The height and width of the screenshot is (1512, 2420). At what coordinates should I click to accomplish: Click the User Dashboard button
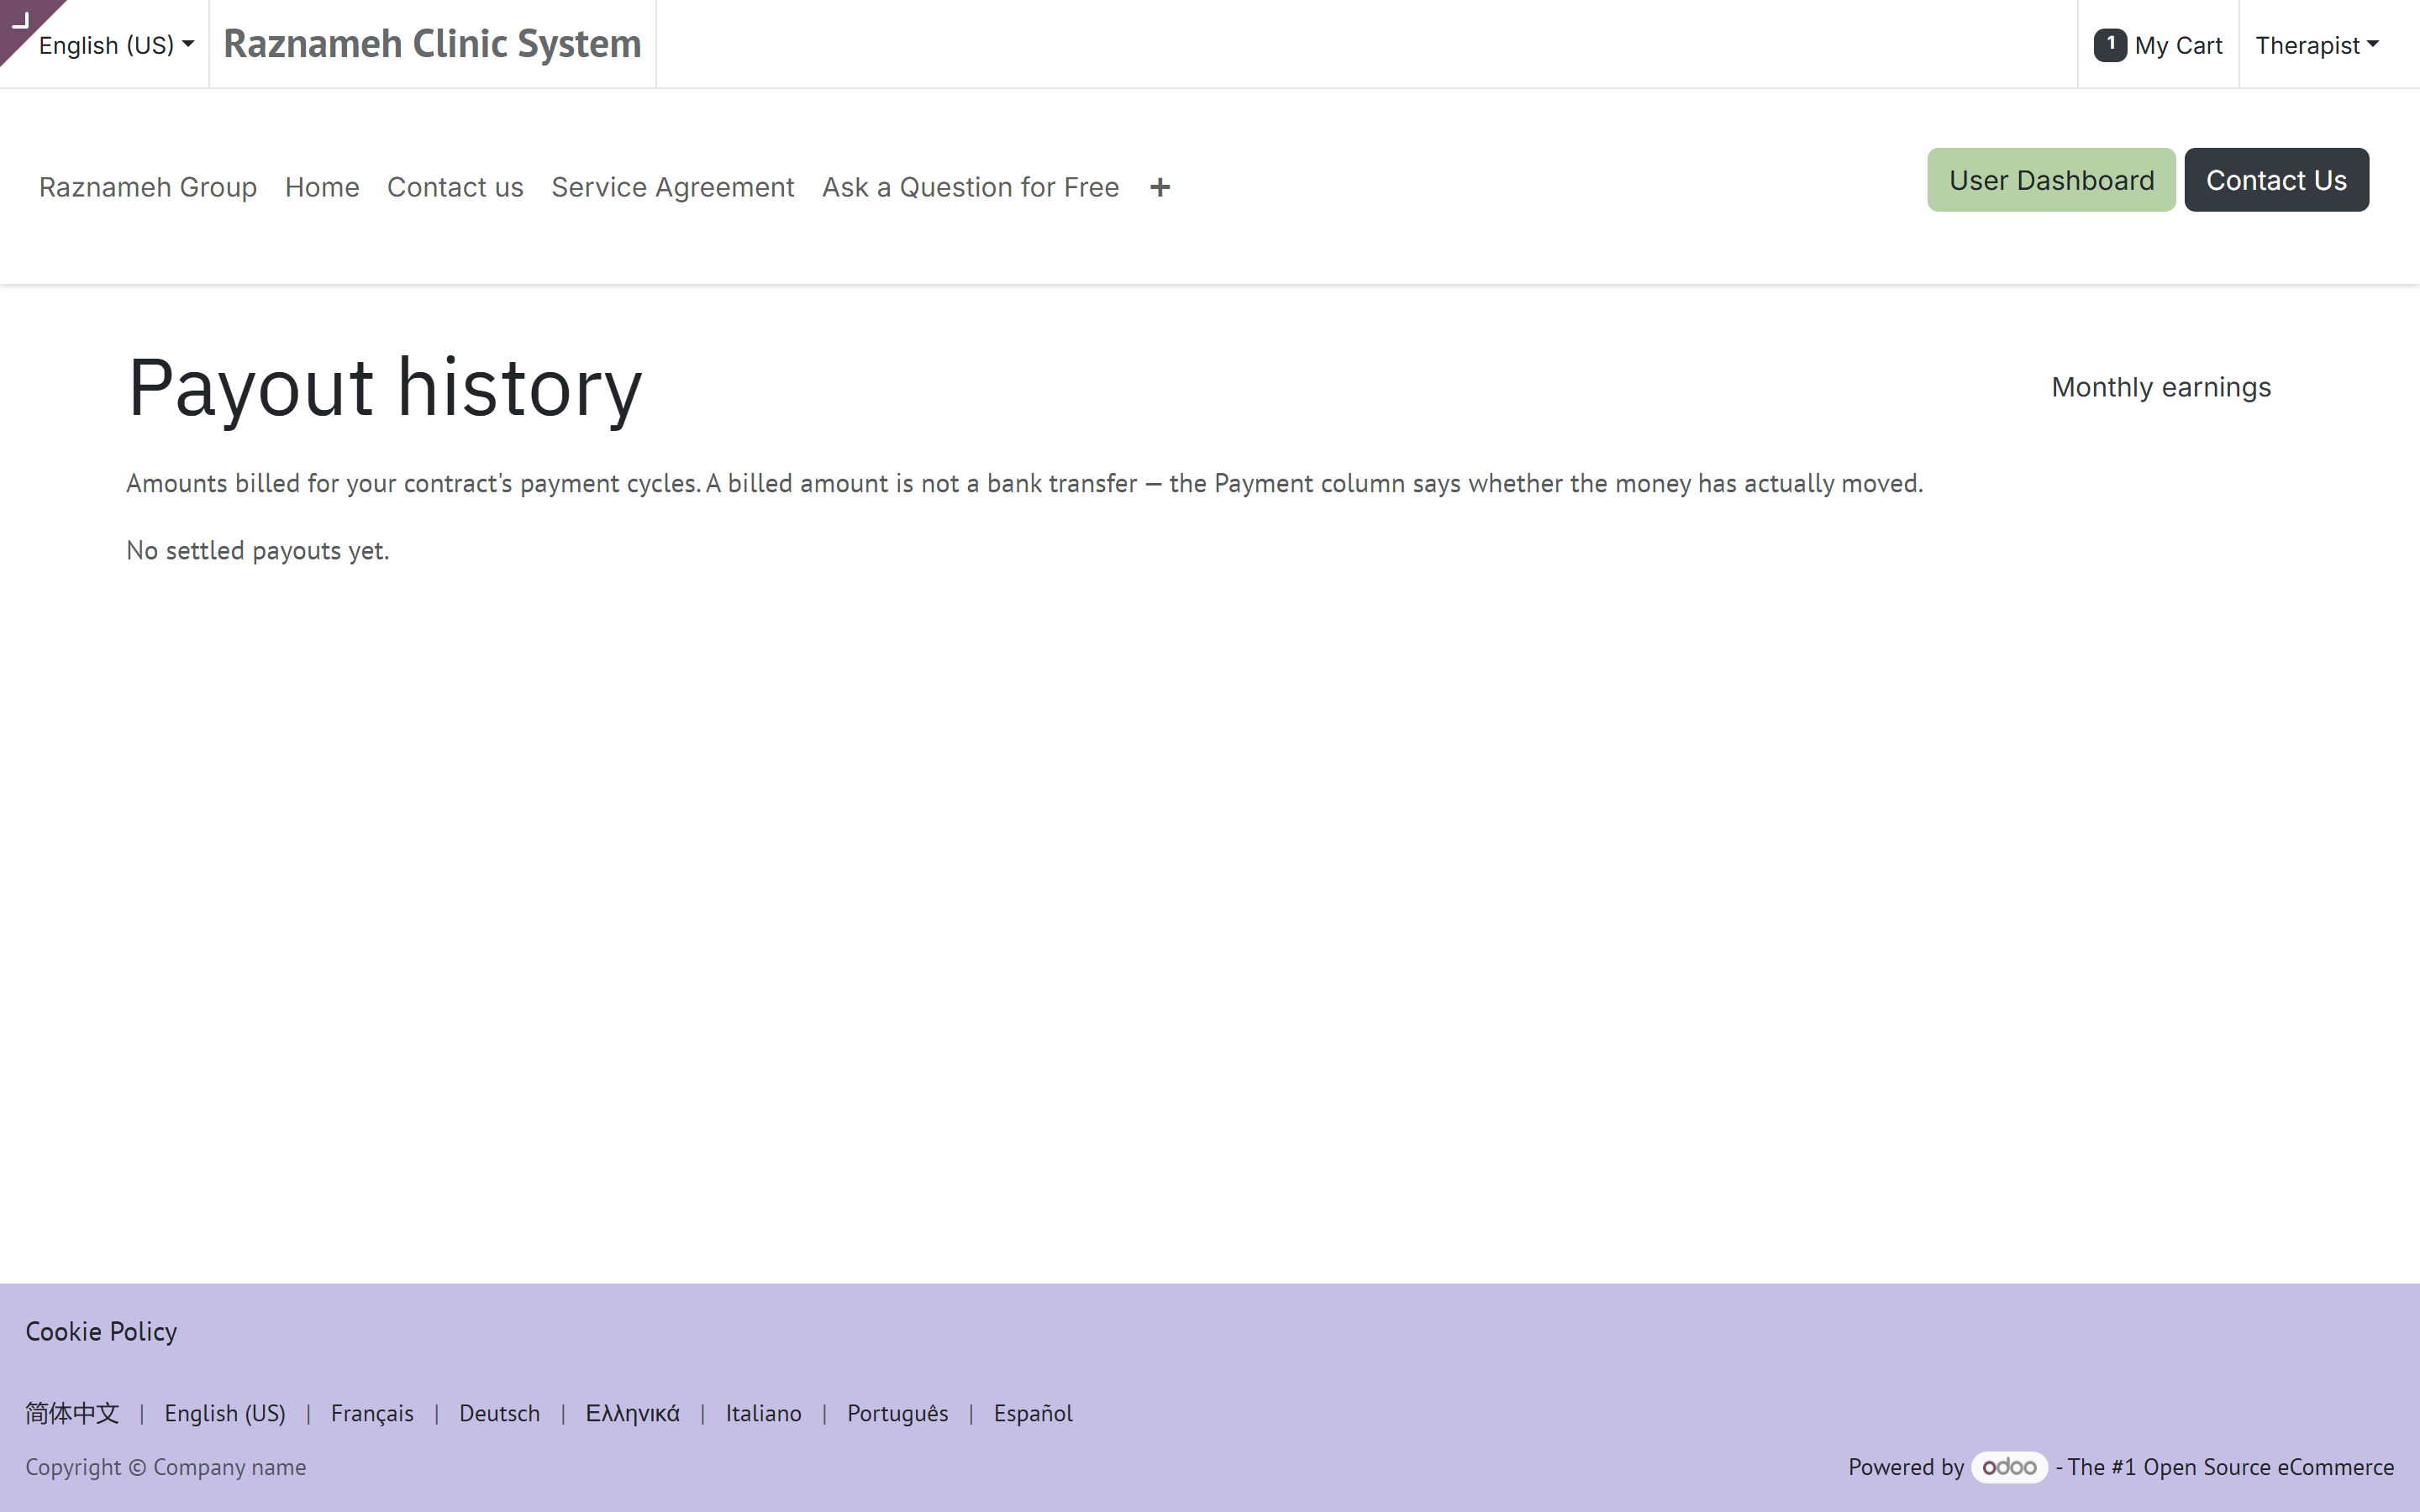(x=2051, y=180)
